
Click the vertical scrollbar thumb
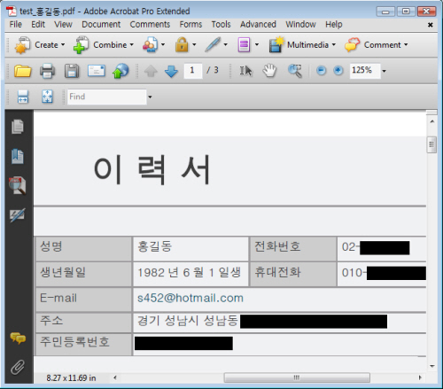431,144
